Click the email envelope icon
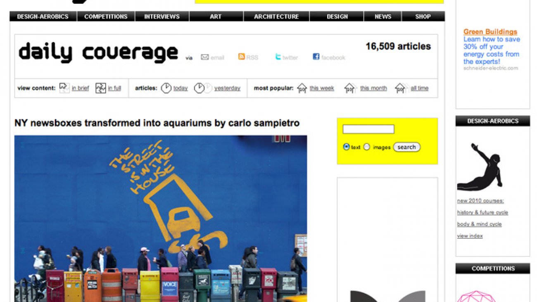This screenshot has width=537, height=302. tap(204, 57)
